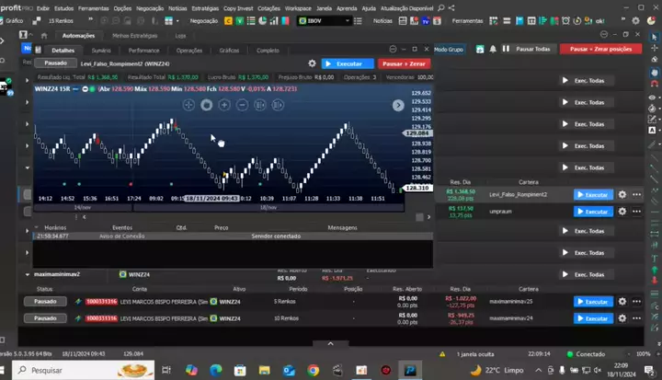Screen dimensions: 662x380
Task: Toggle Pausado status for 10 Renkos row
Action: click(45, 317)
